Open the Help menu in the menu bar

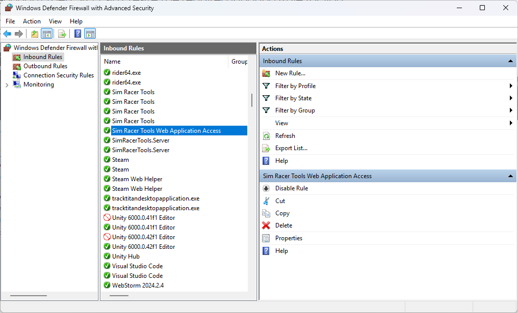tap(76, 21)
